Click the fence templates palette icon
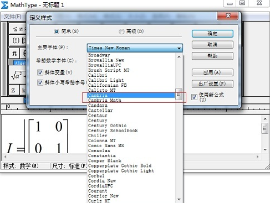Viewport: 270px width, 203px height. coord(16,40)
